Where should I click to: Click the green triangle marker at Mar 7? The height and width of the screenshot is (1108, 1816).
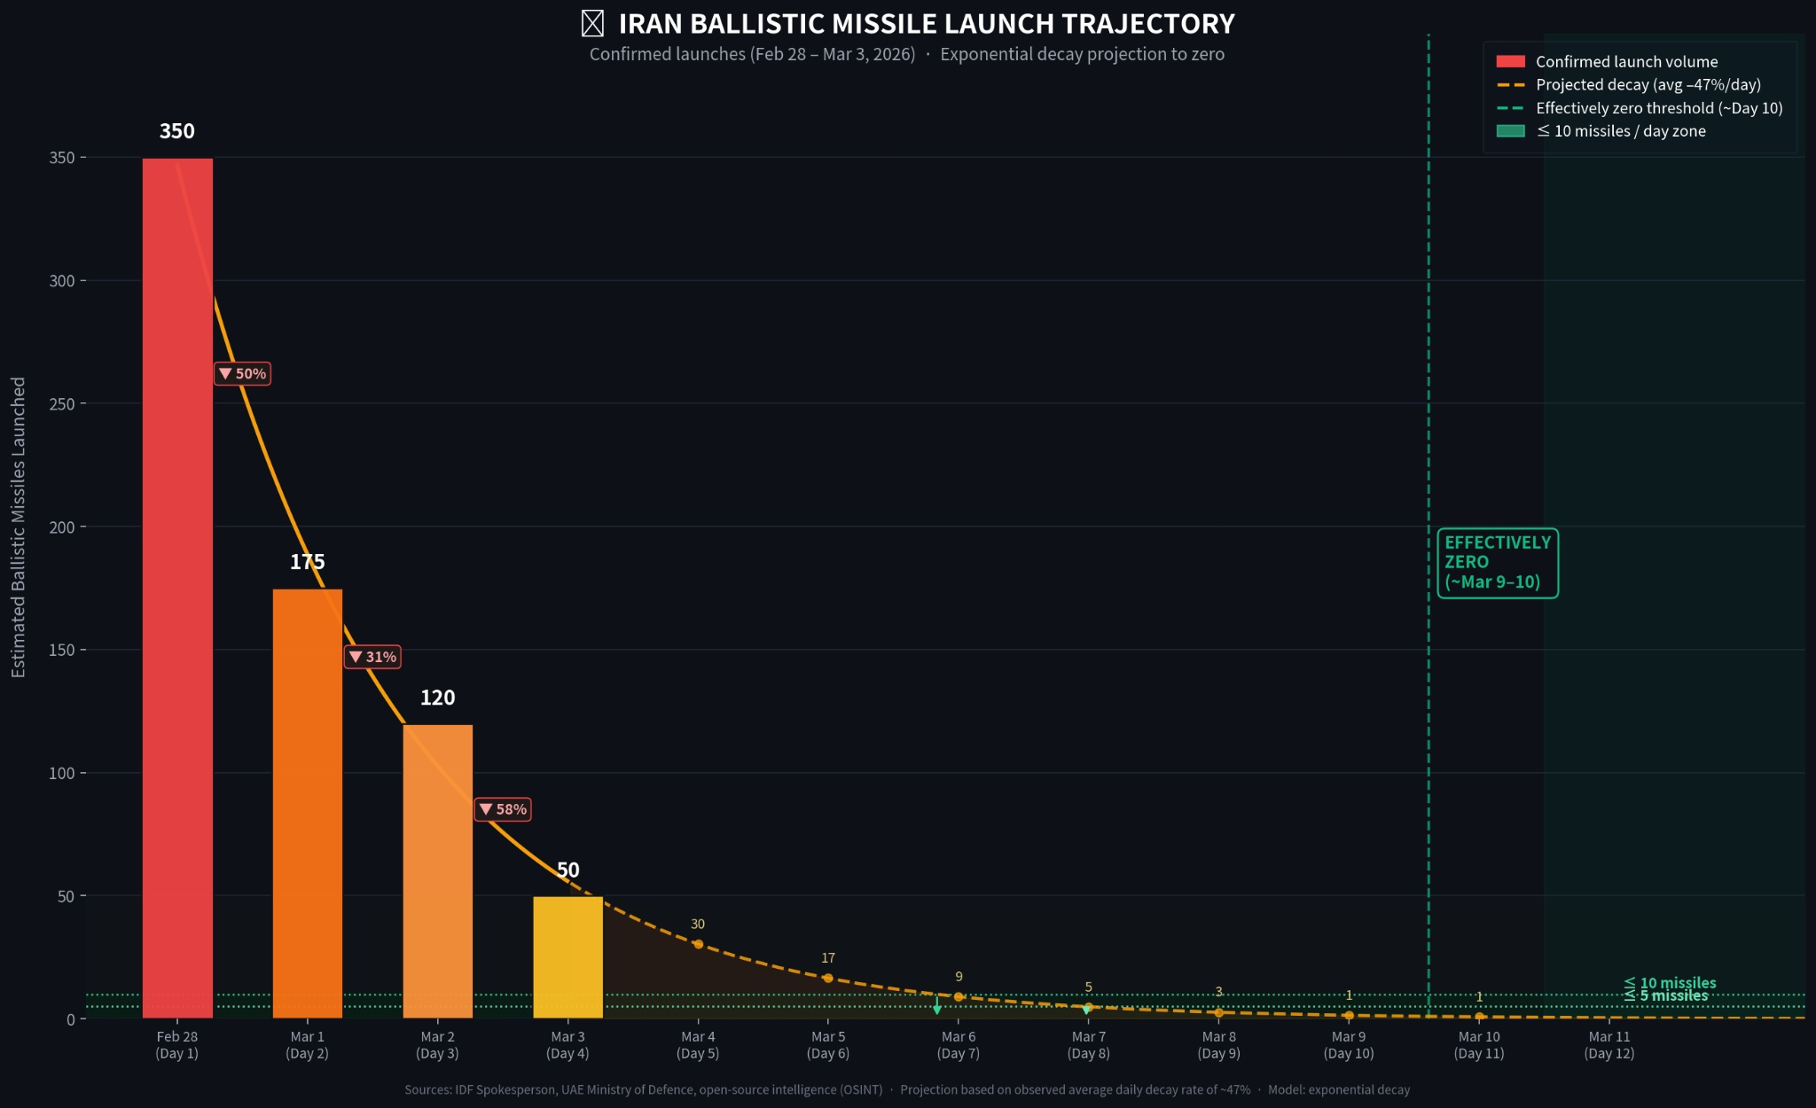tap(1086, 1010)
